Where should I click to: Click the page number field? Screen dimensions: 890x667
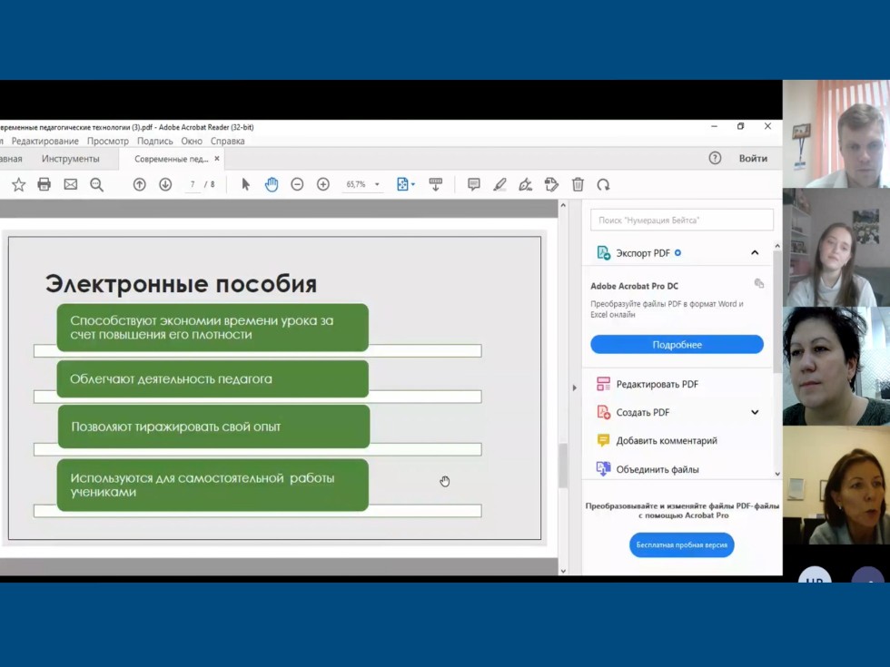tap(193, 184)
